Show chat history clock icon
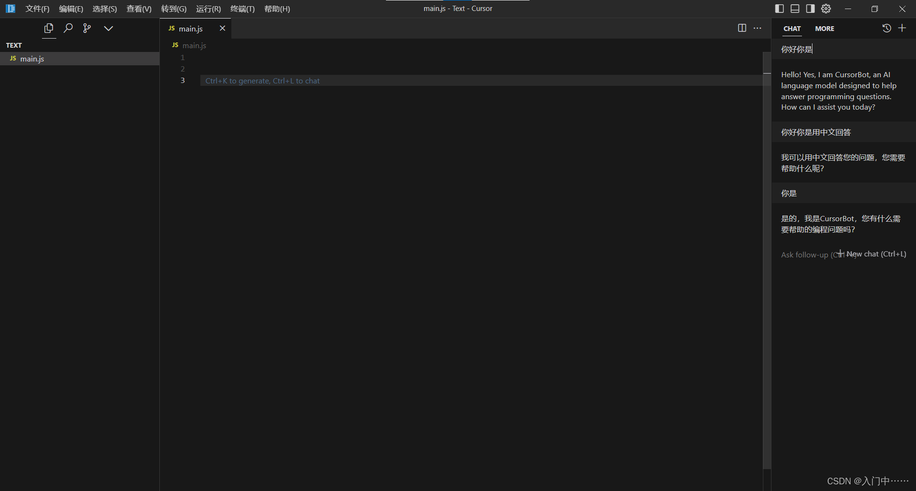916x491 pixels. tap(886, 28)
